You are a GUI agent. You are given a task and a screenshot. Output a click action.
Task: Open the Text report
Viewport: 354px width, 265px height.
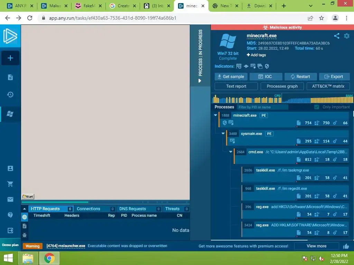[x=236, y=86]
